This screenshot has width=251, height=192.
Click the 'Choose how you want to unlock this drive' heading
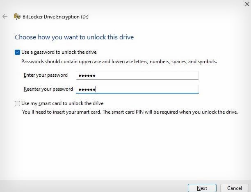pos(74,37)
